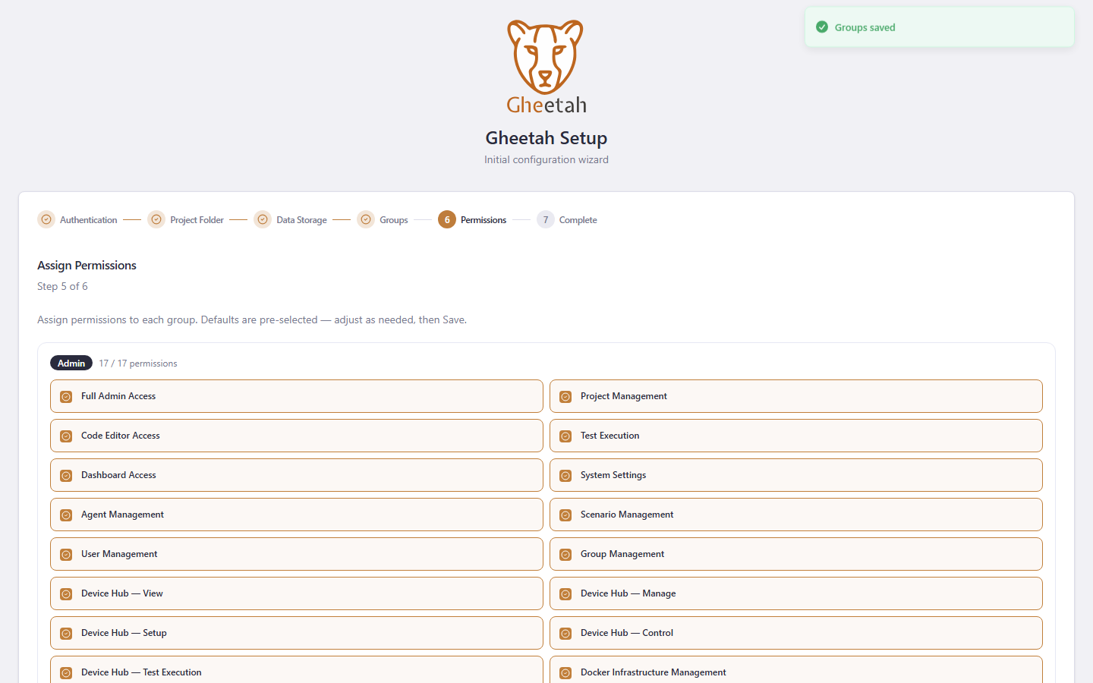The height and width of the screenshot is (683, 1093).
Task: Click the Authentication step completed icon
Action: pyautogui.click(x=46, y=219)
